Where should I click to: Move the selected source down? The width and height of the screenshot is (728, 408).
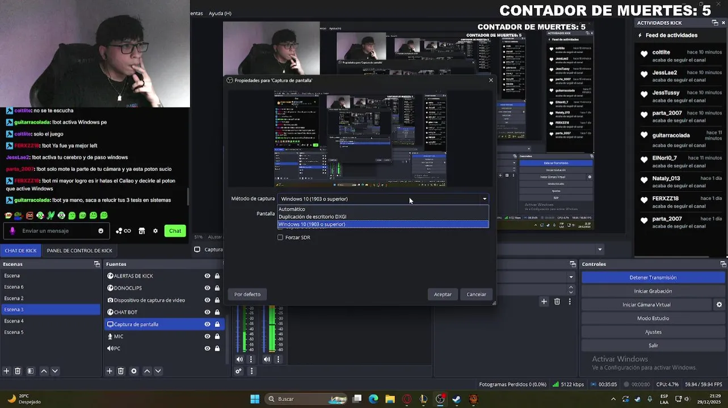pos(158,371)
